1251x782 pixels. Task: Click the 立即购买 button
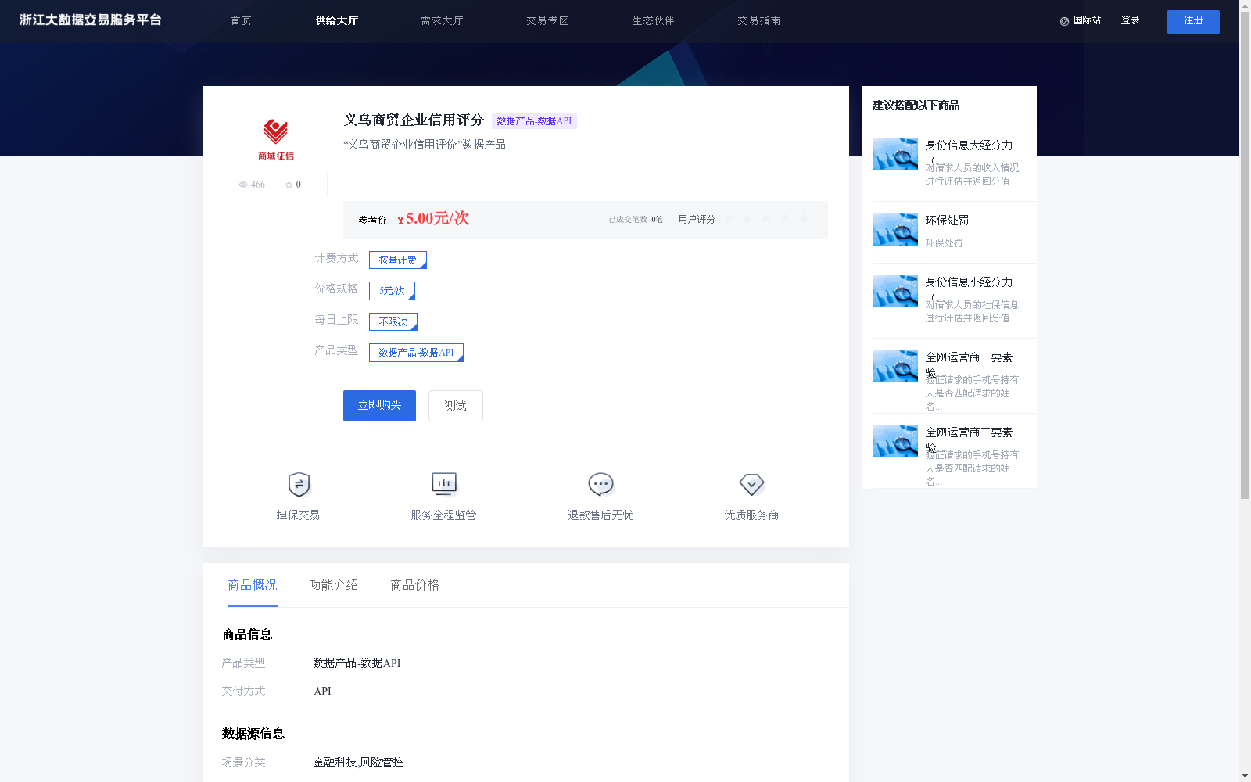379,406
